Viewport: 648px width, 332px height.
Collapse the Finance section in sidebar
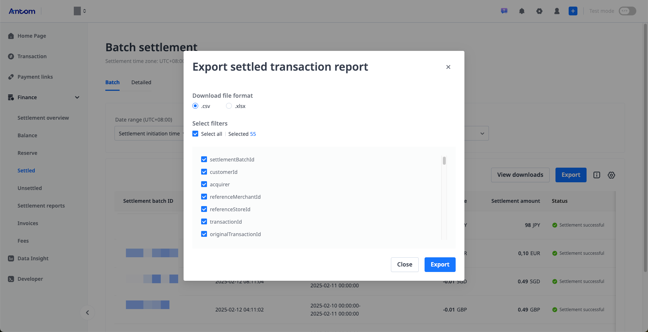(x=77, y=97)
